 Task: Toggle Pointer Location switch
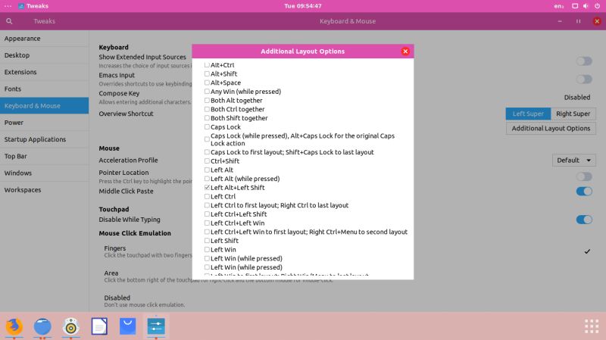583,176
